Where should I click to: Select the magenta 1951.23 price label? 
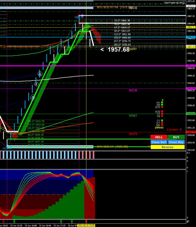[191, 66]
